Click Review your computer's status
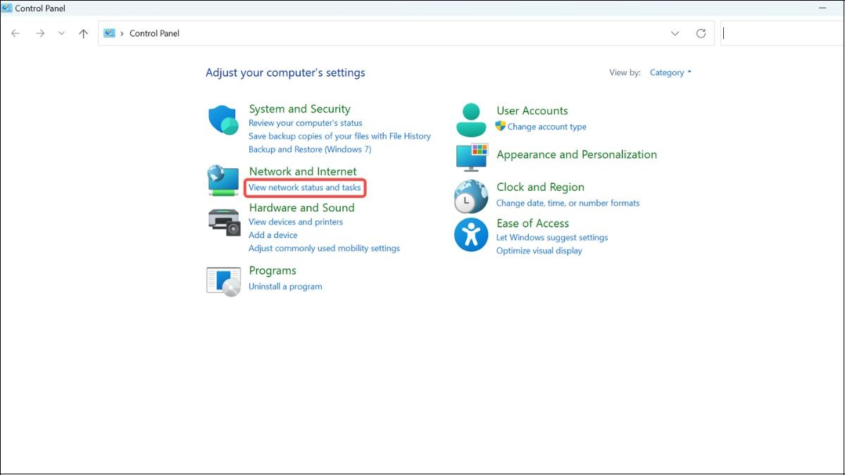This screenshot has width=845, height=475. tap(306, 123)
